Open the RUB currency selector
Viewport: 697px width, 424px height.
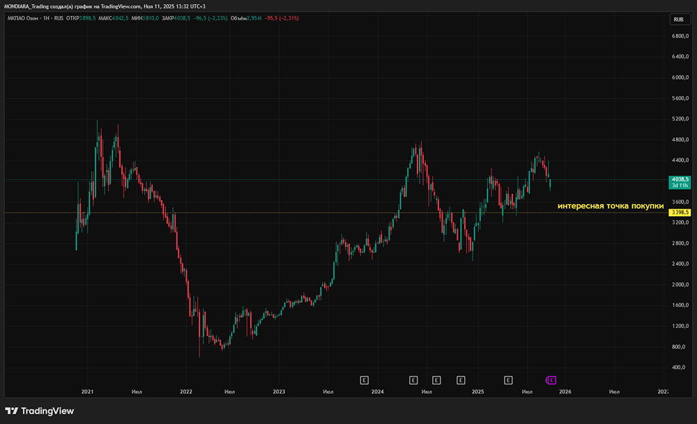pos(677,19)
